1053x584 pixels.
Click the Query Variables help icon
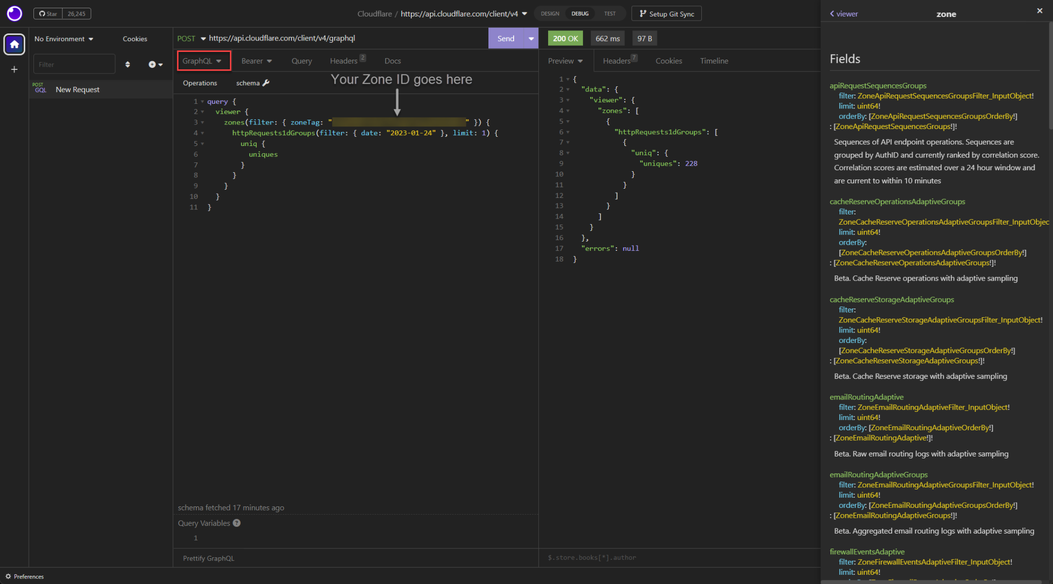237,523
